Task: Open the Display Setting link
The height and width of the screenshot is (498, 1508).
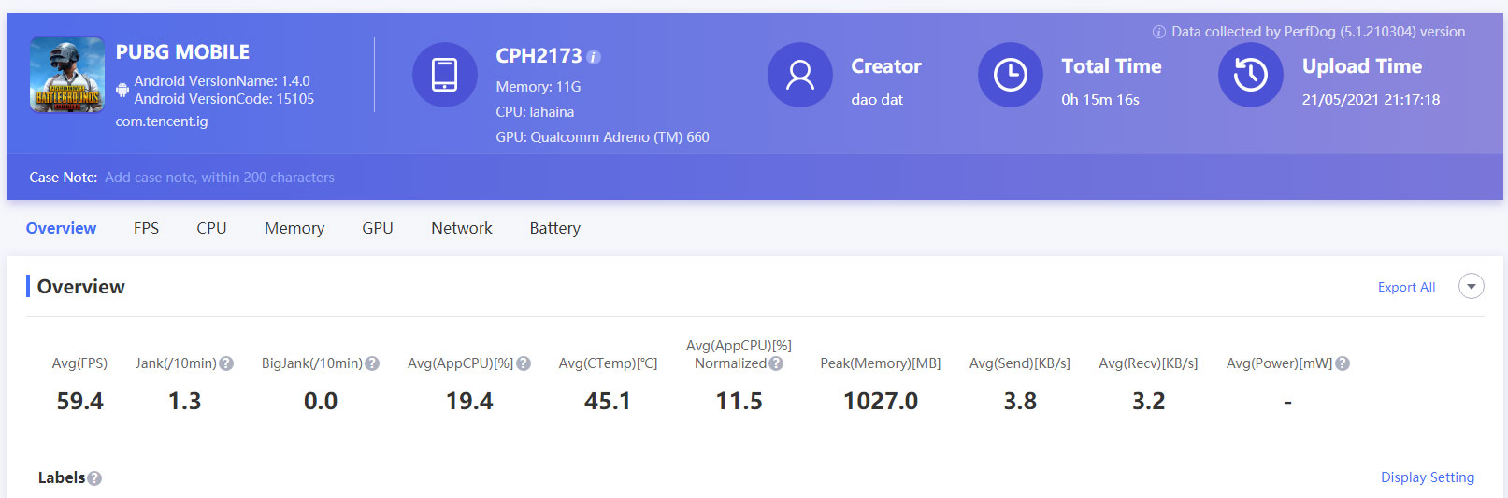Action: [1428, 477]
